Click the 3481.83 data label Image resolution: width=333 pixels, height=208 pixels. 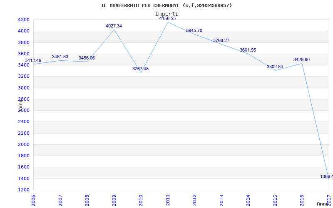point(60,57)
